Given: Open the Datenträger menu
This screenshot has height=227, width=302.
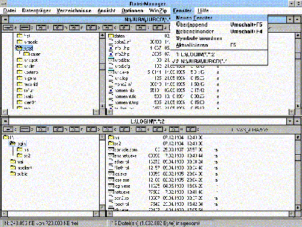Looking at the screenshot, I should tap(36, 10).
